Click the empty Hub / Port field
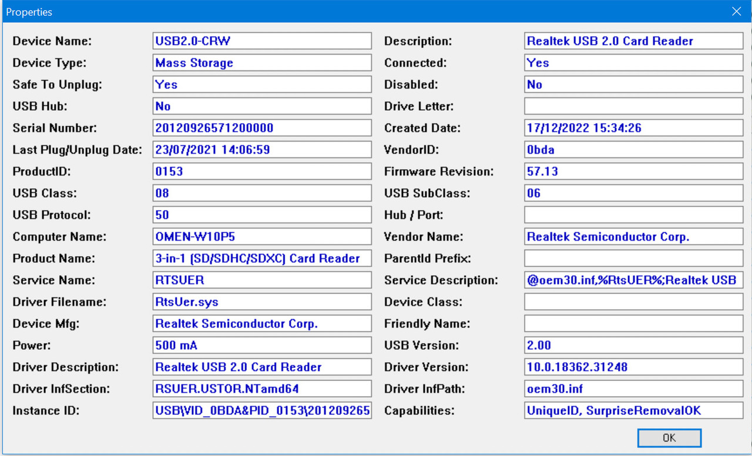The image size is (752, 456). (x=634, y=215)
